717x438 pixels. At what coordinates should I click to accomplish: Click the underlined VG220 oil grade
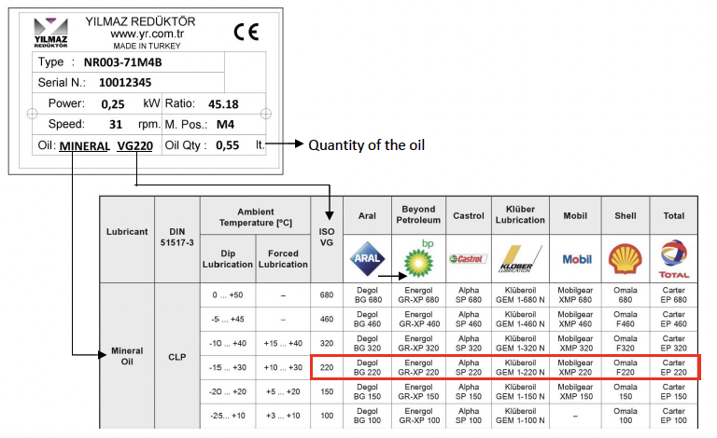tap(135, 146)
